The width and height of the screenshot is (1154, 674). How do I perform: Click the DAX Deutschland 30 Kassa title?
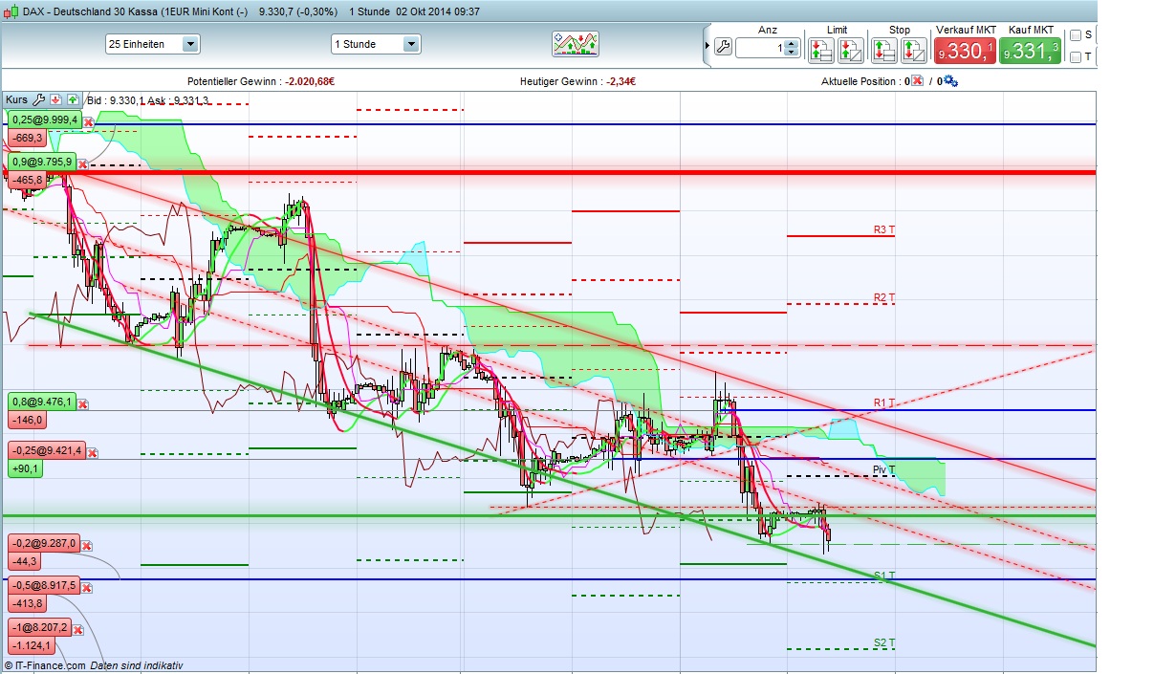[115, 11]
